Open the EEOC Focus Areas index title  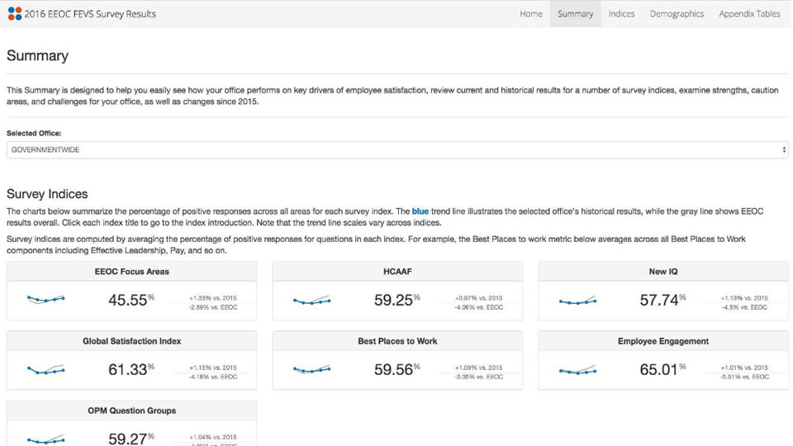[x=131, y=272]
